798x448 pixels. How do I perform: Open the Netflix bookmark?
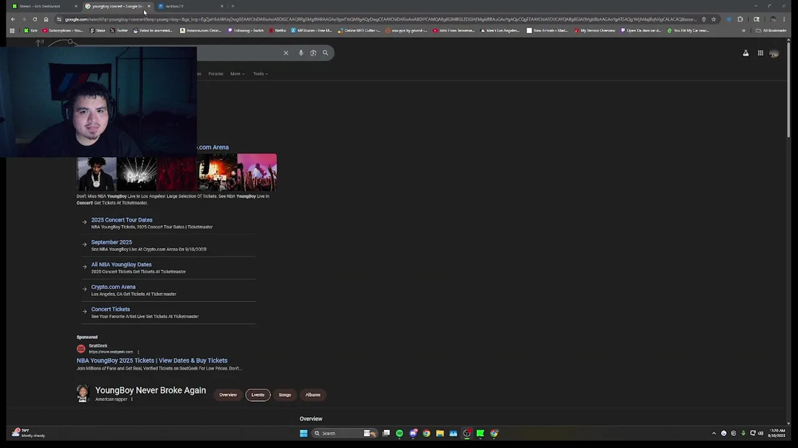click(277, 30)
